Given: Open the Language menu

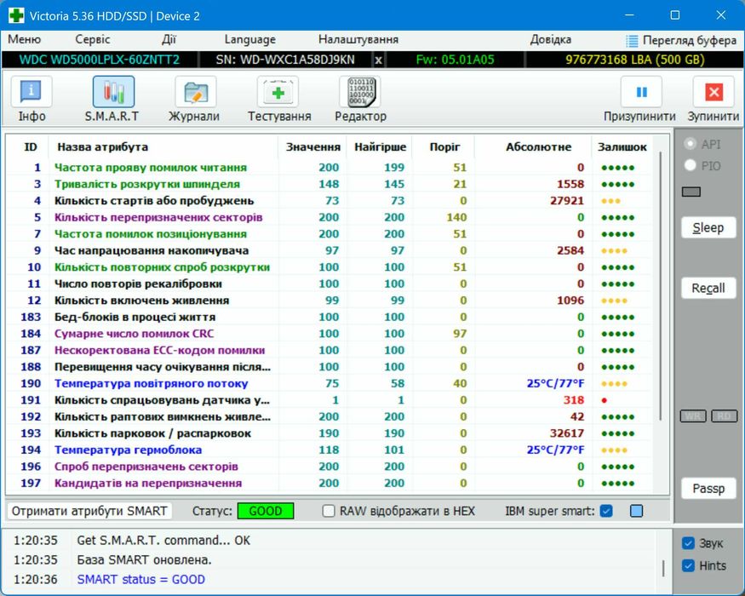Looking at the screenshot, I should [250, 39].
